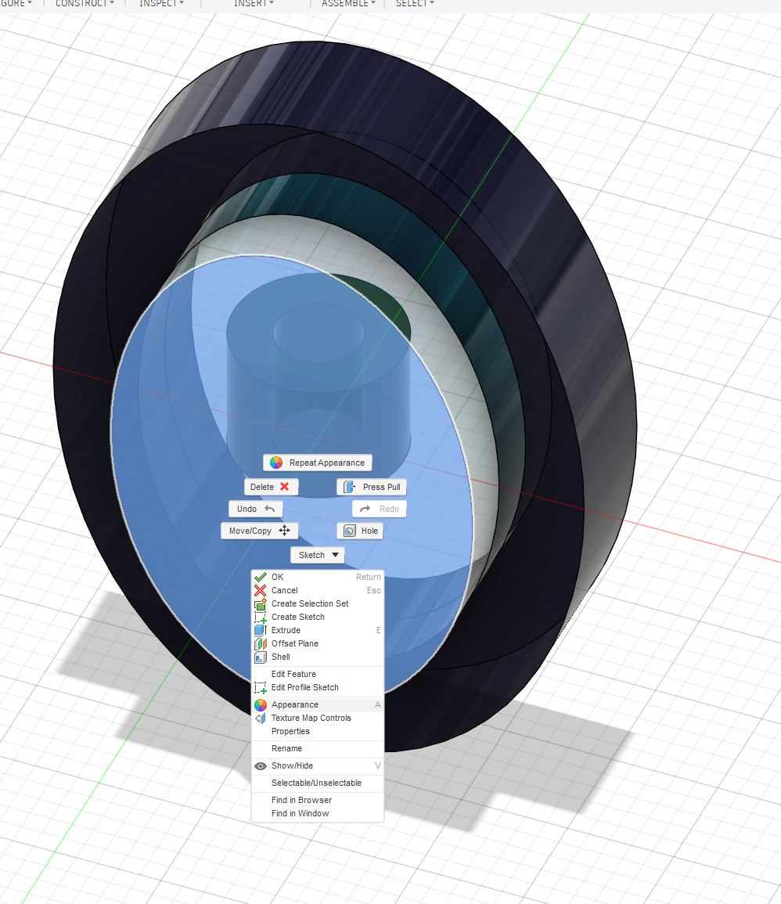Click the selected blue circular face
781x904 pixels.
click(x=173, y=461)
